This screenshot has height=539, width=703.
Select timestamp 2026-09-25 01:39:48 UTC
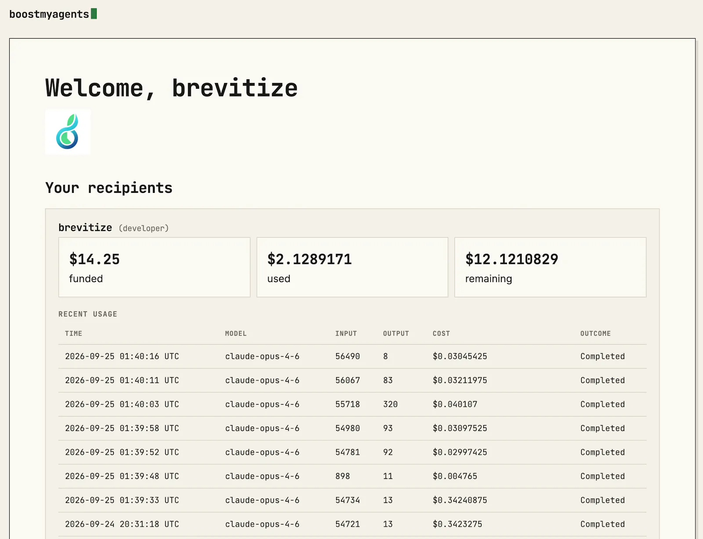122,476
